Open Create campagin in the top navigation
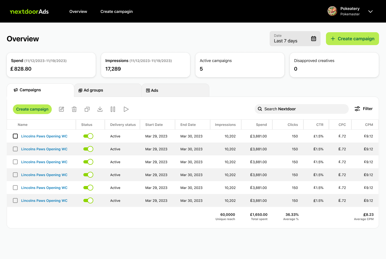The image size is (386, 259). [x=117, y=12]
